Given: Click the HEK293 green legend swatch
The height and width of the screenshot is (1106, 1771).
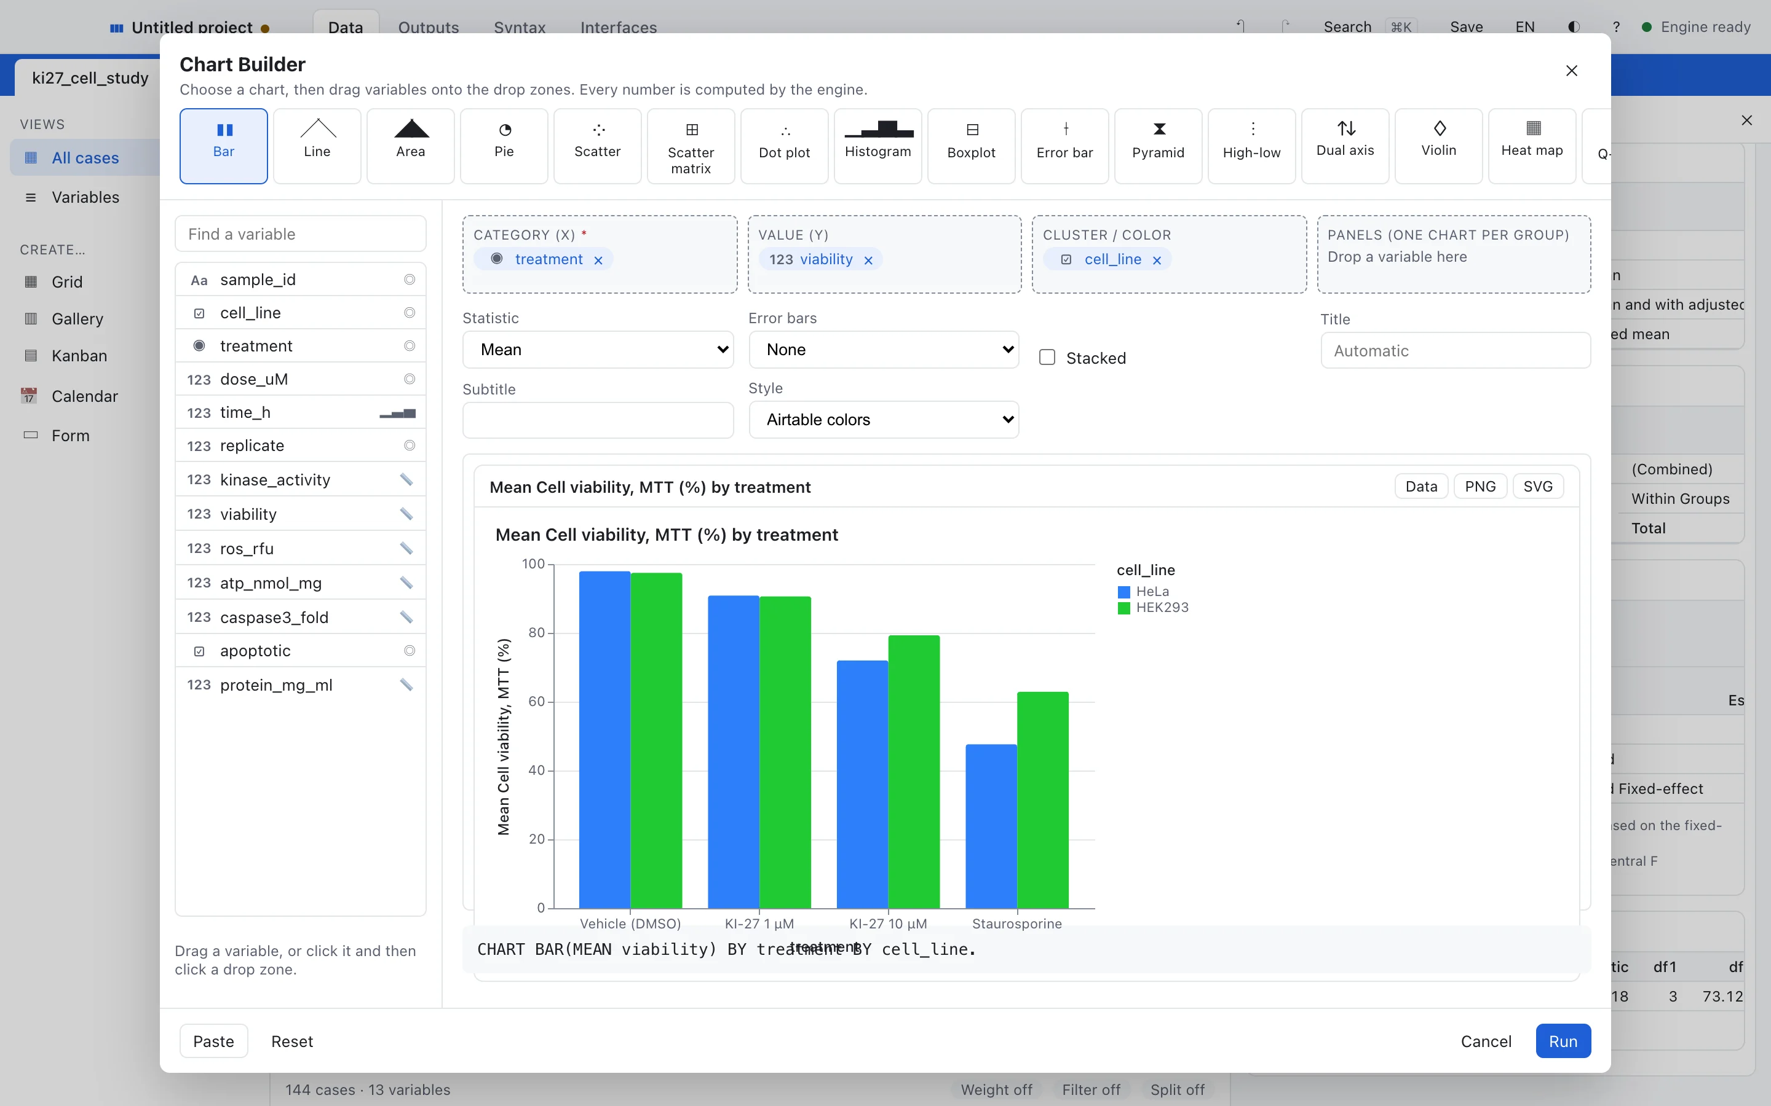Looking at the screenshot, I should (1124, 608).
